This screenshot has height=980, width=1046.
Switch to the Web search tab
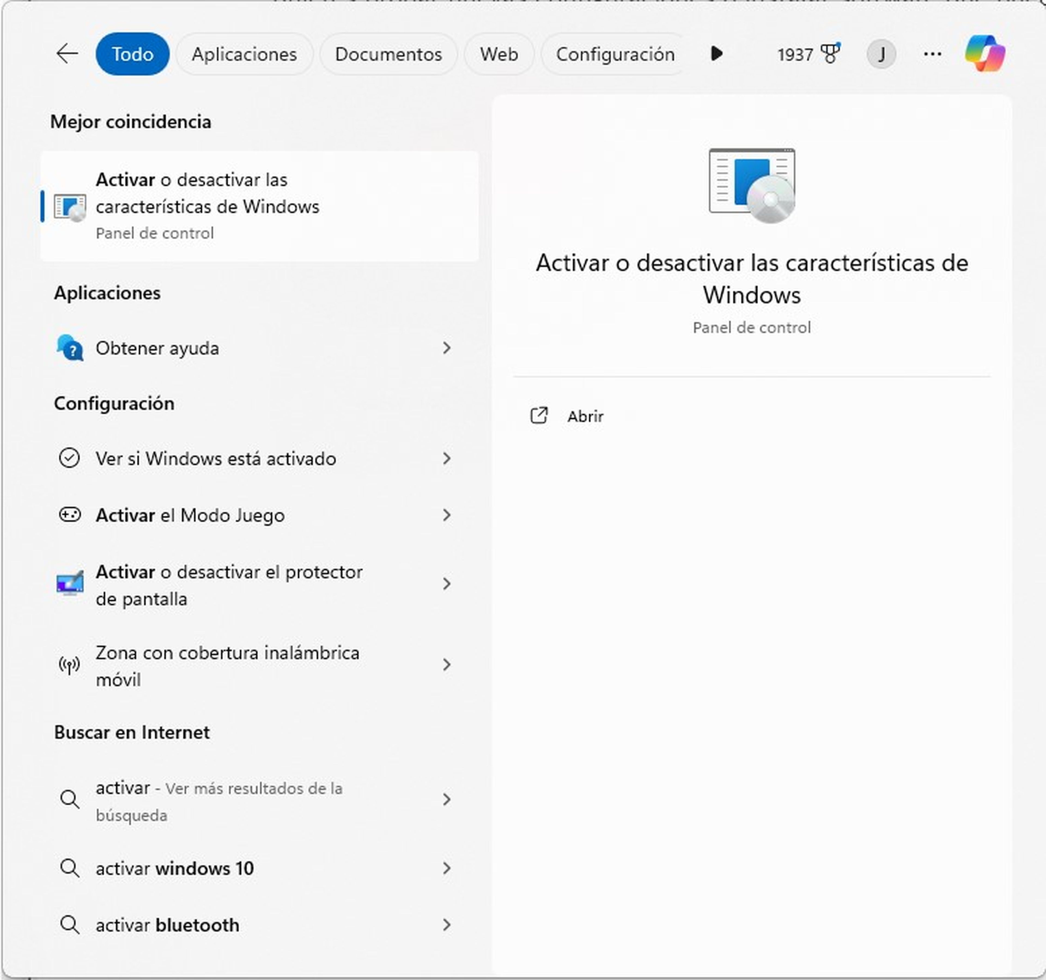click(498, 53)
